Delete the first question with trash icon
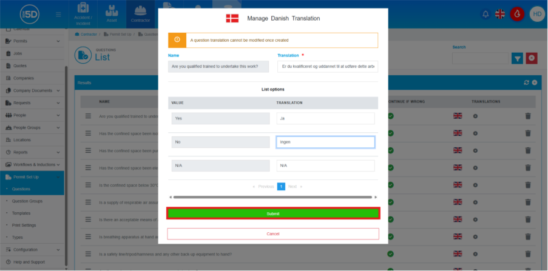The width and height of the screenshot is (548, 271). tap(527, 116)
